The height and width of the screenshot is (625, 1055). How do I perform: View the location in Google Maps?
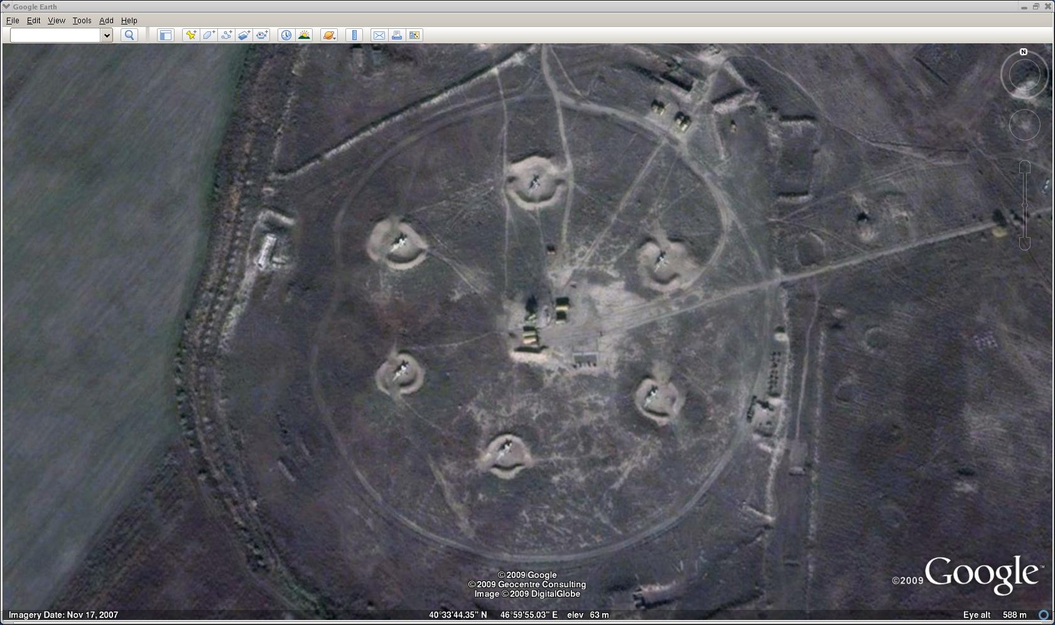(x=414, y=35)
